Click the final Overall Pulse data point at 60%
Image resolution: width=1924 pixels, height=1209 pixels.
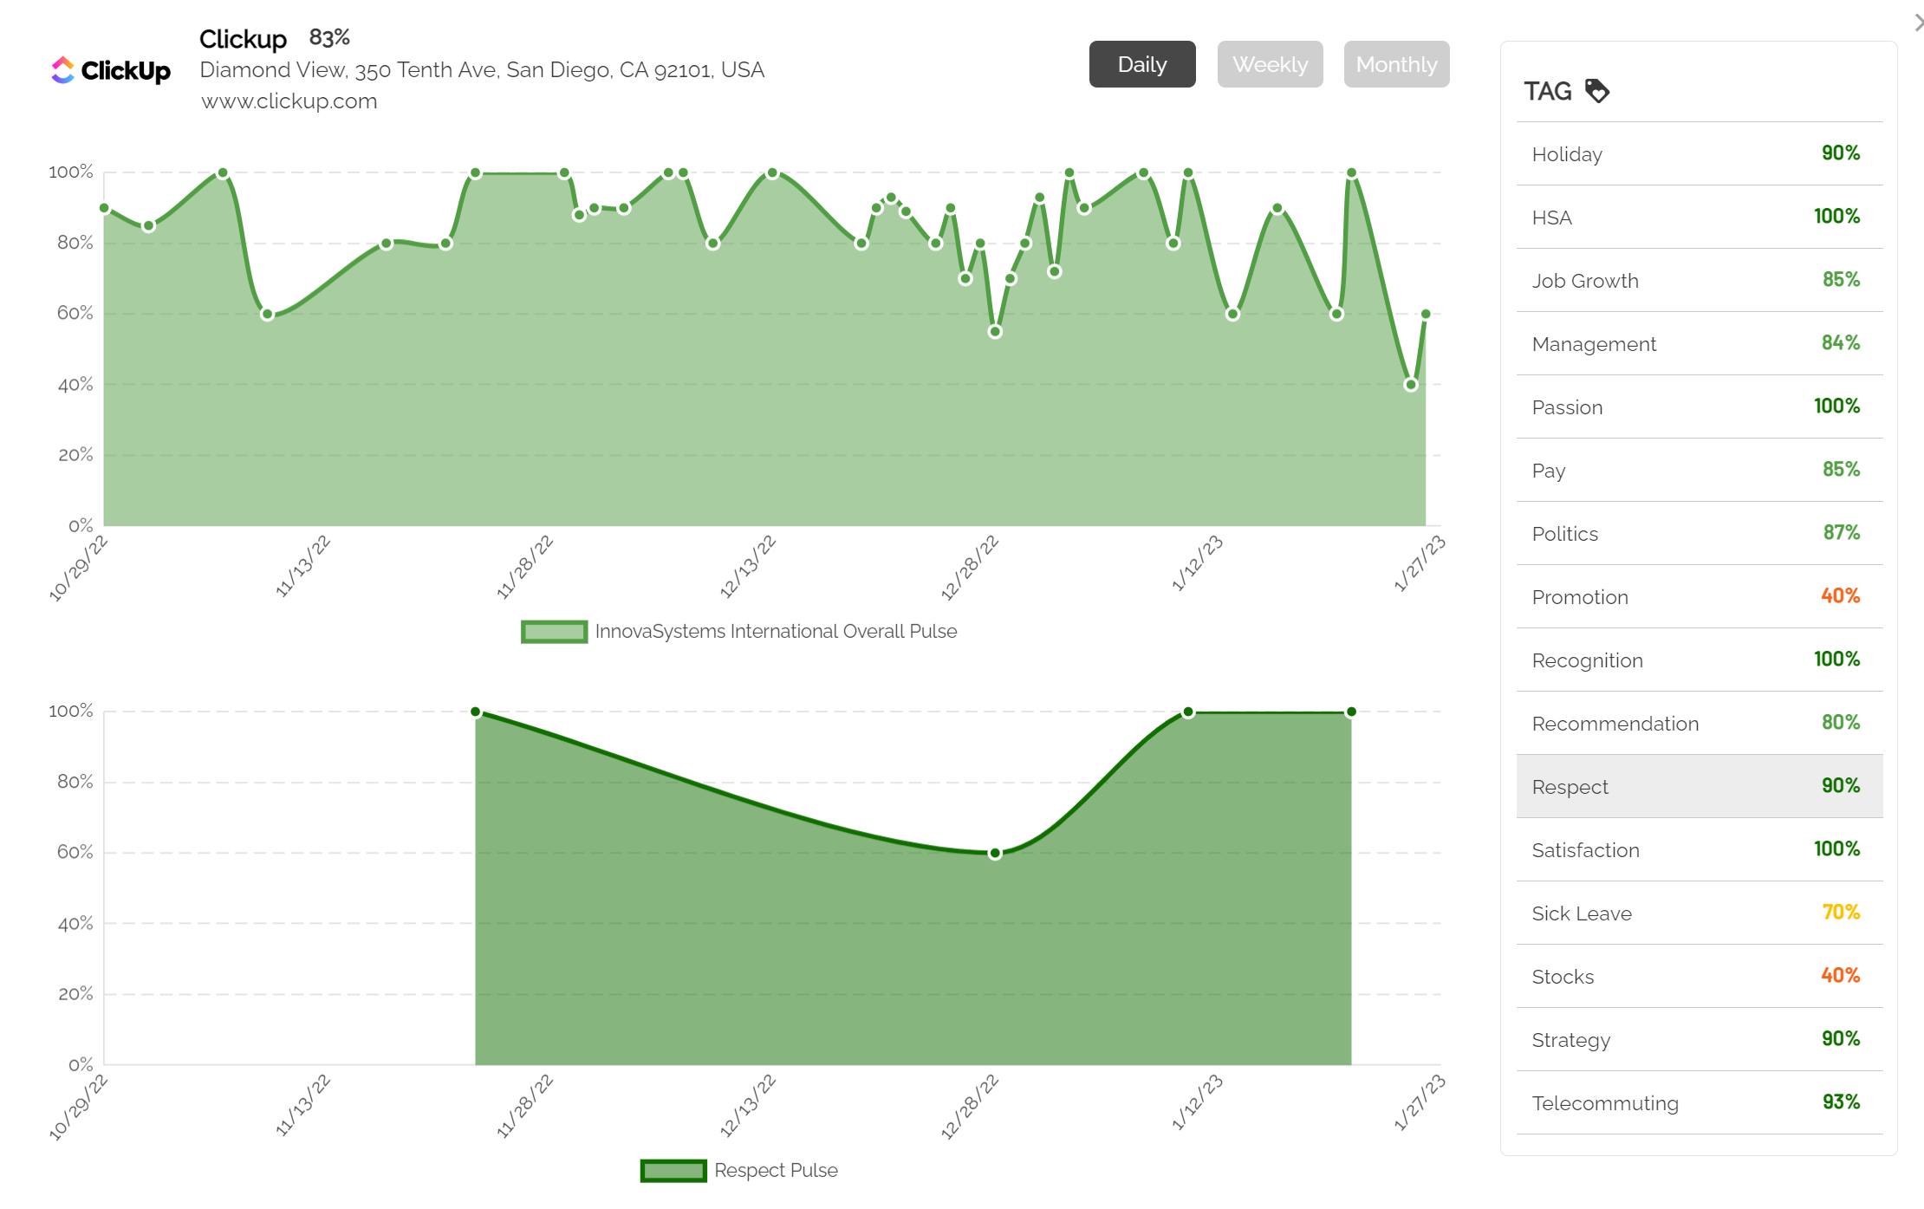tap(1426, 314)
